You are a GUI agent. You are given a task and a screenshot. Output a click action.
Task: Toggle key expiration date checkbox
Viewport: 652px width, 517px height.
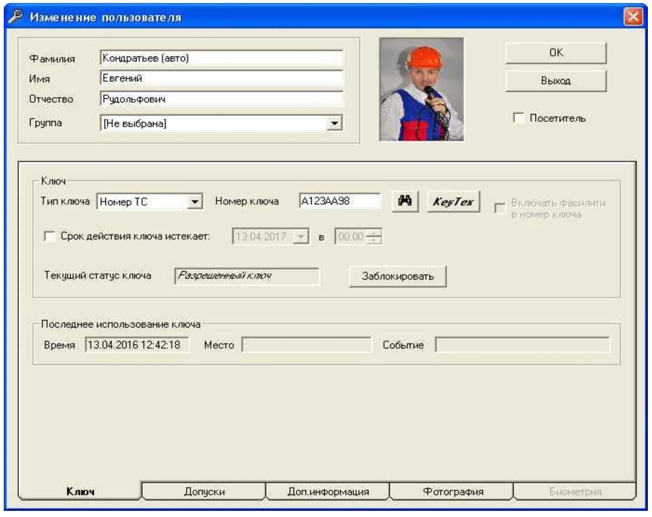(50, 236)
